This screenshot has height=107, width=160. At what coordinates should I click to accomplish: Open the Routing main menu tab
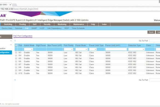[x=22, y=24]
